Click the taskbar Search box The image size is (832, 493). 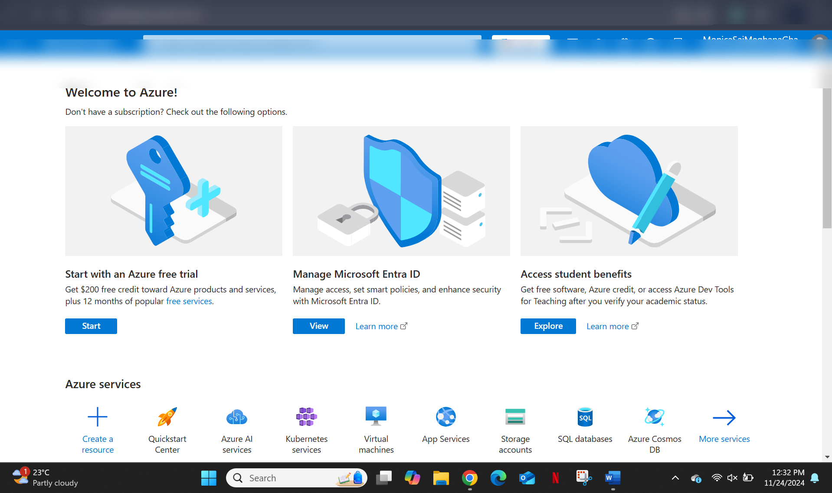[297, 478]
